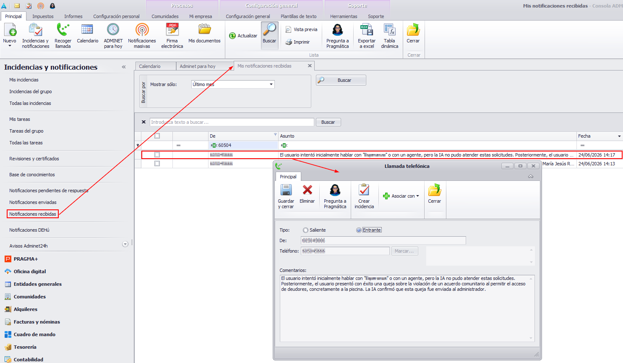Screen dimensions: 623x363
Task: Check the row dated 24/06/2026 14:13
Action: point(157,164)
